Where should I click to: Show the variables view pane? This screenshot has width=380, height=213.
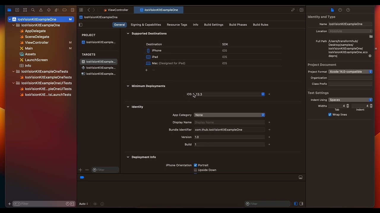[296, 204]
